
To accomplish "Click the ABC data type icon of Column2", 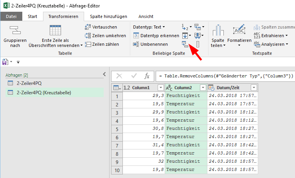I will pos(169,88).
